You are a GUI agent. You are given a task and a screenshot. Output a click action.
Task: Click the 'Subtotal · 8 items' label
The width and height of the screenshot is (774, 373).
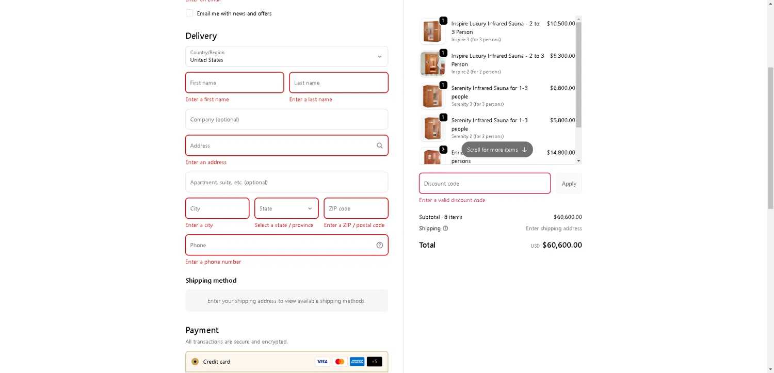click(x=441, y=217)
